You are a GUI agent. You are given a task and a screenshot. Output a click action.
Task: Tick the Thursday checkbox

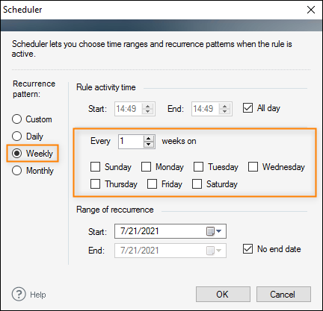pyautogui.click(x=95, y=184)
